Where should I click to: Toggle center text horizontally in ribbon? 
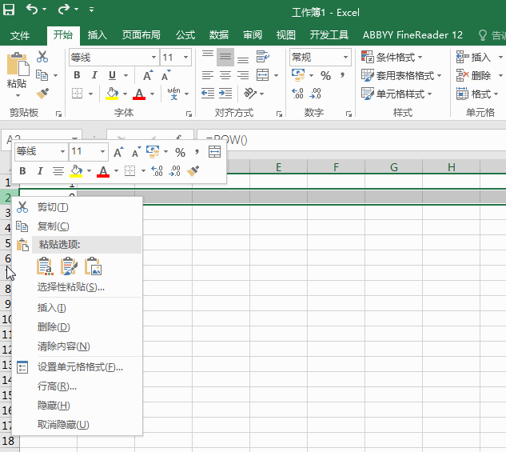coord(225,75)
